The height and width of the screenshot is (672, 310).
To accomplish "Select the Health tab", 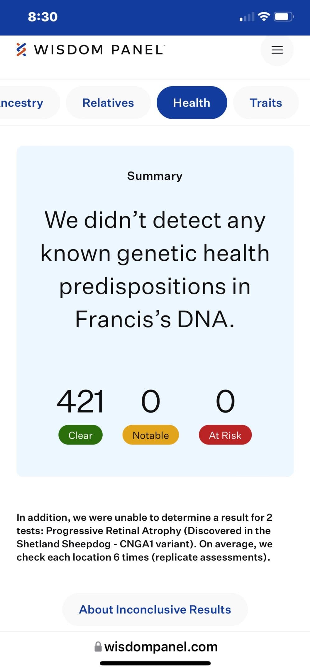I will coord(192,103).
